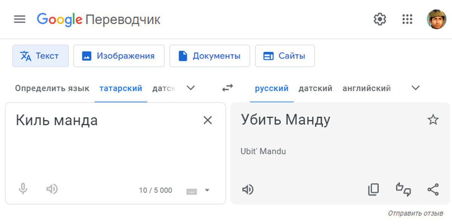This screenshot has height=224, width=452.
Task: Open the hamburger main menu
Action: click(20, 19)
